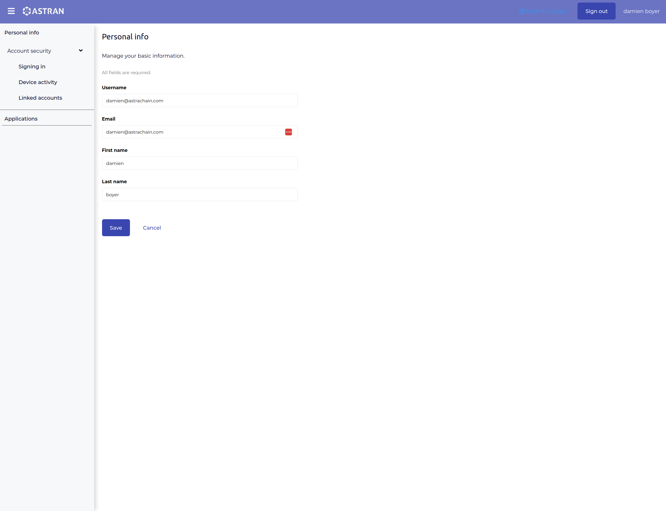This screenshot has height=511, width=666.
Task: Open Applications in sidebar
Action: point(21,119)
